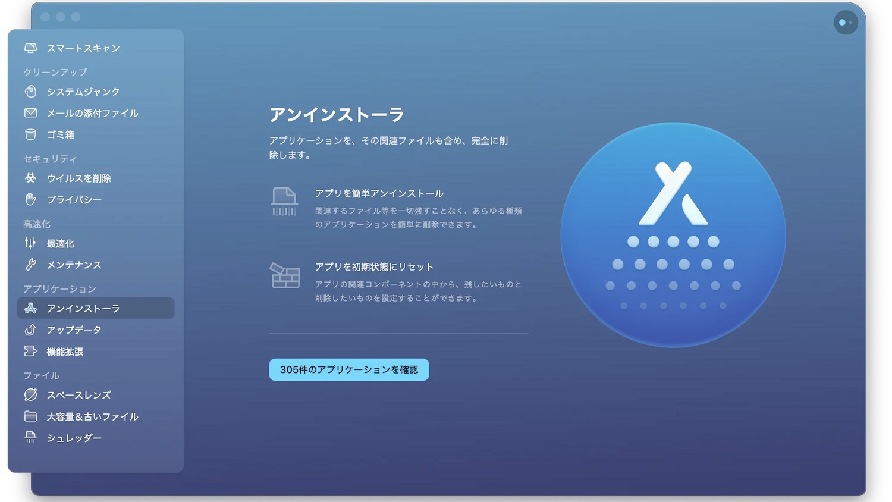This screenshot has height=502, width=892.
Task: Click the biohazard Malware Removal icon
Action: tap(30, 178)
